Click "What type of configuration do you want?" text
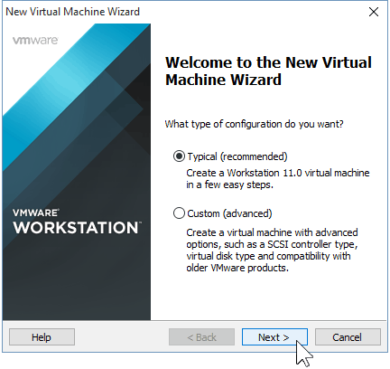The image size is (390, 369). [x=254, y=124]
